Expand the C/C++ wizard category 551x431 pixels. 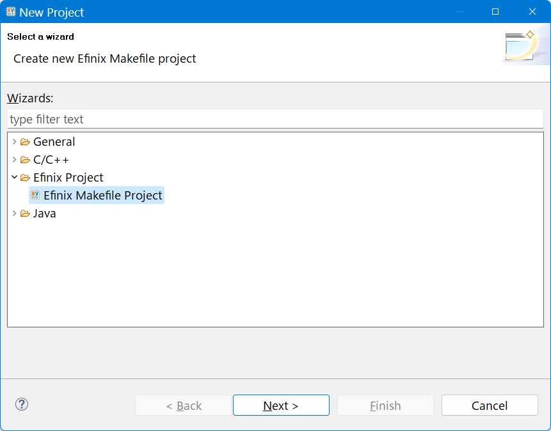point(14,160)
